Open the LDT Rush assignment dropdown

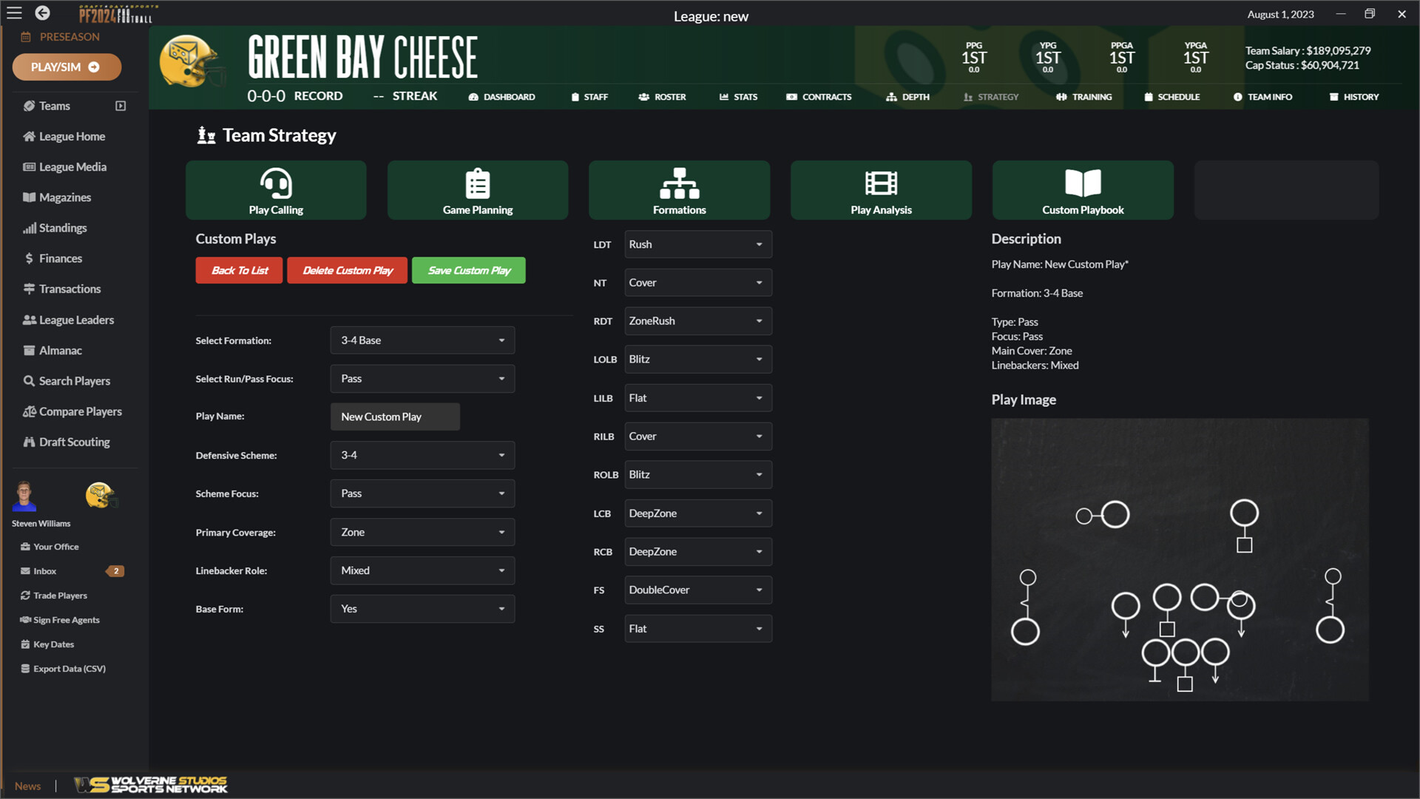[697, 244]
